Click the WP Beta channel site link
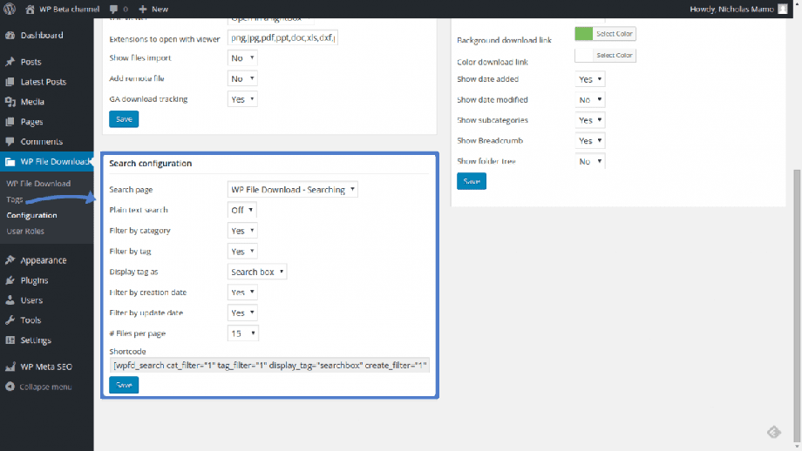The width and height of the screenshot is (802, 451). pyautogui.click(x=69, y=9)
